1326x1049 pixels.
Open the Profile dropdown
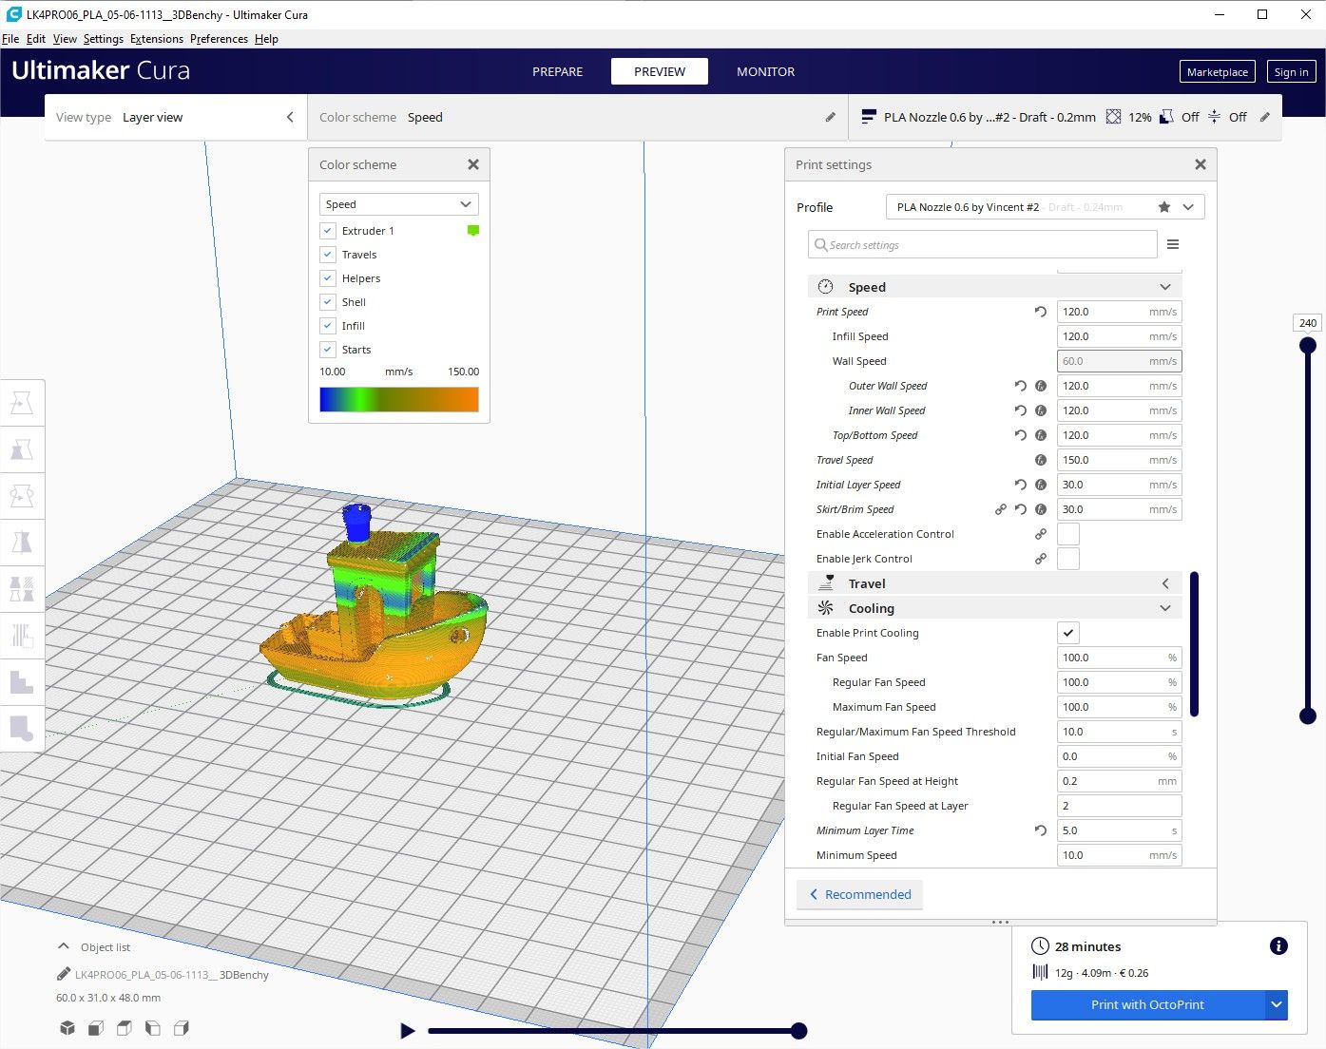pyautogui.click(x=1046, y=207)
